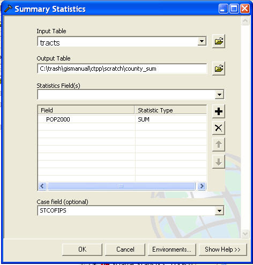Click the Field column header
Screen dimensions: 253x265
click(86, 110)
